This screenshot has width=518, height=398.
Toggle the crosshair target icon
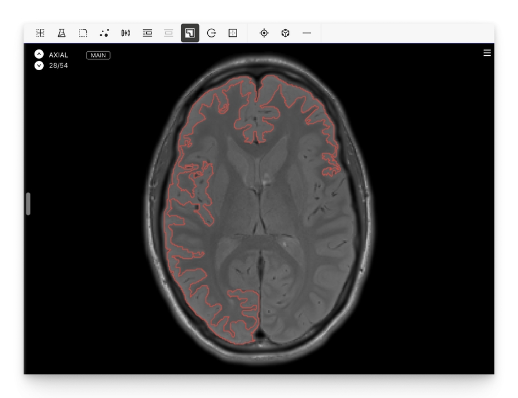pyautogui.click(x=264, y=33)
